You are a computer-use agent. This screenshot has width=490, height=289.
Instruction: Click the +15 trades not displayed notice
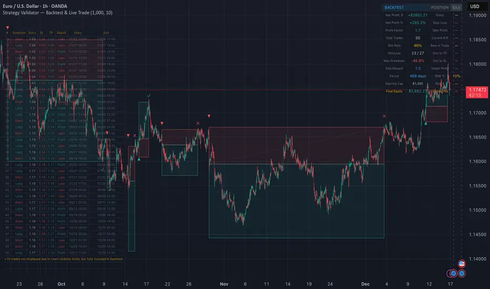[63, 259]
